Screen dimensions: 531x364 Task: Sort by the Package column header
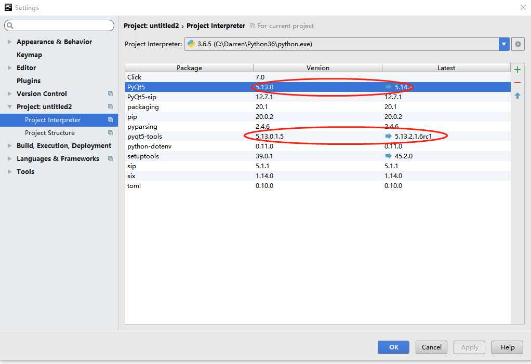pos(189,68)
